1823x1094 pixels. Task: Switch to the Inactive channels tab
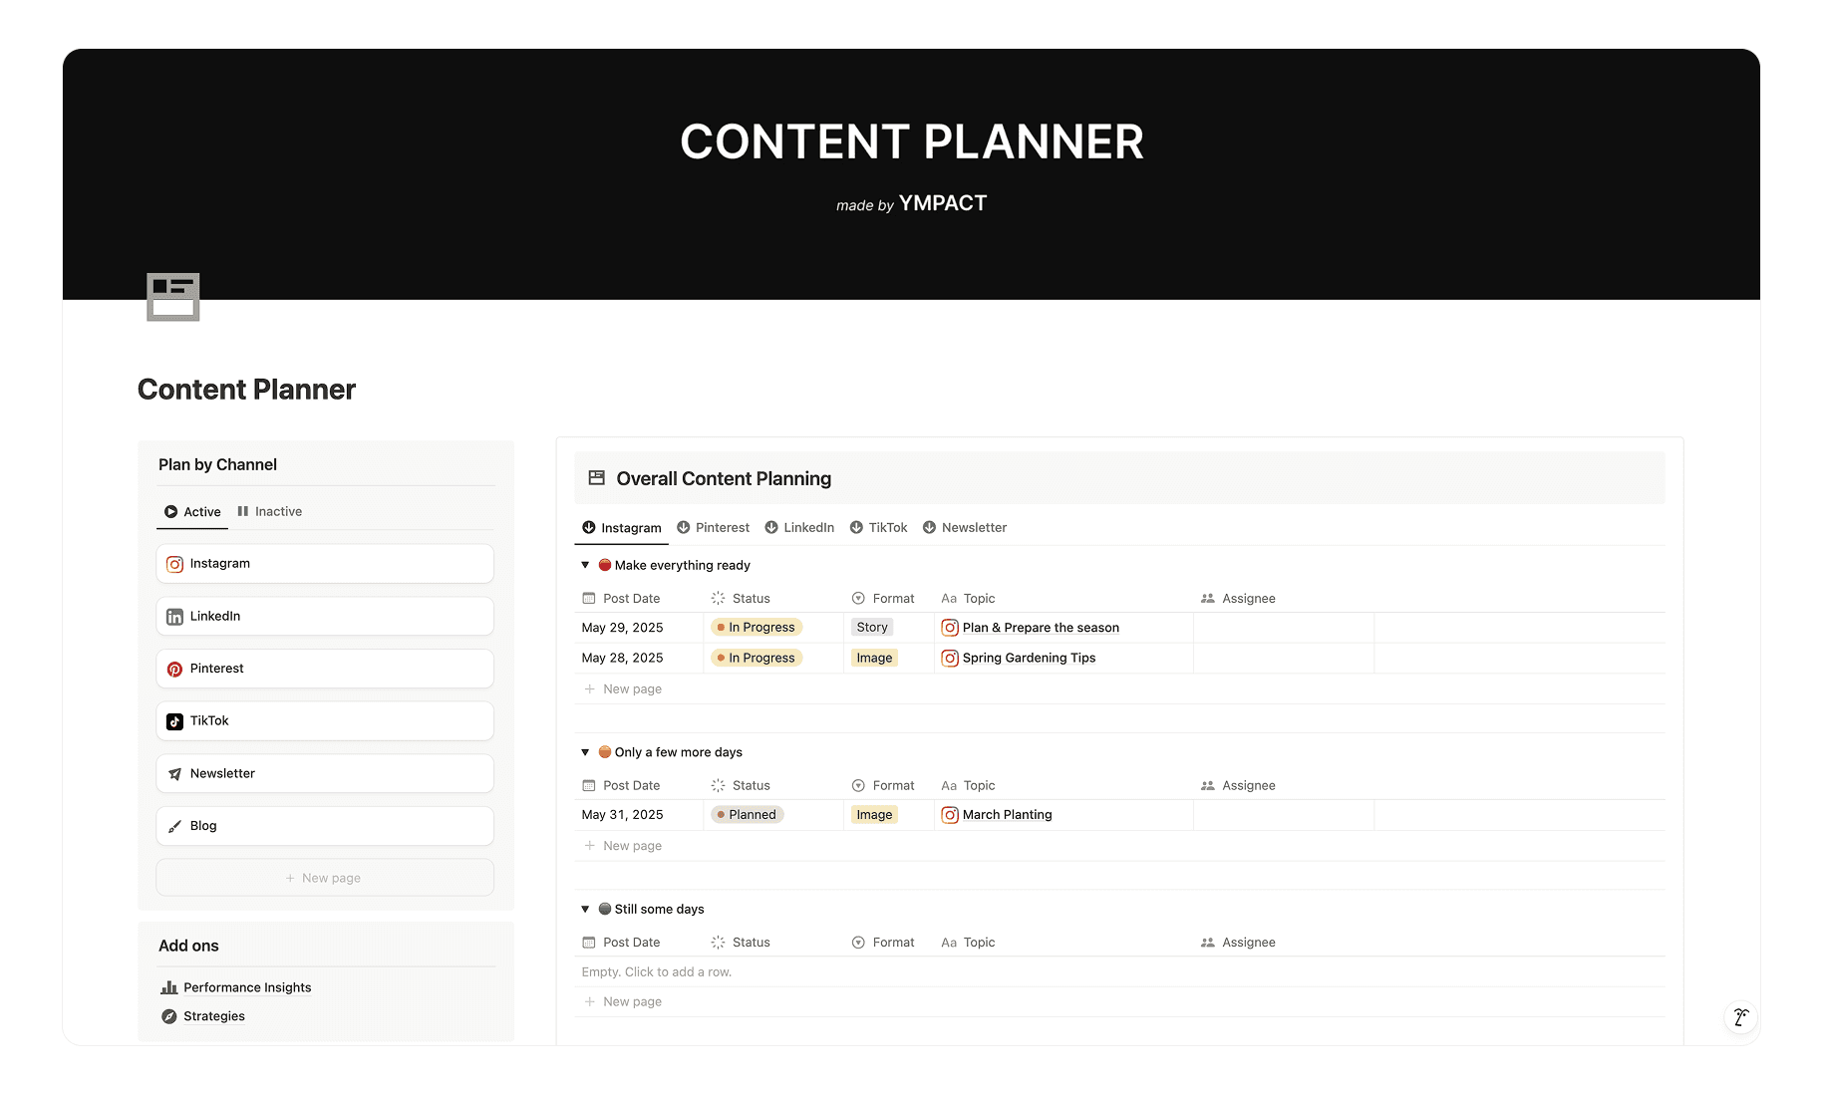click(x=269, y=511)
